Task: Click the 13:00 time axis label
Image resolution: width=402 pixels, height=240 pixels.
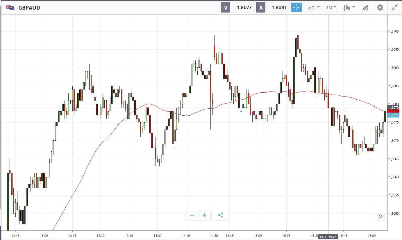Action: click(x=44, y=236)
